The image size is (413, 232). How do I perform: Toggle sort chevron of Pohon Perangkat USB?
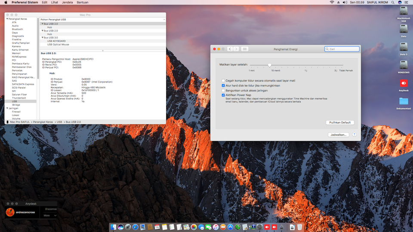coord(164,19)
